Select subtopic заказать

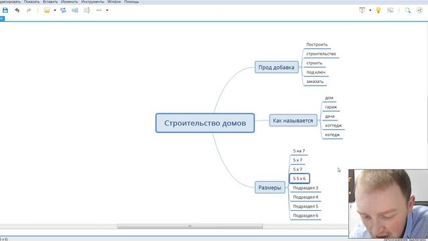[315, 82]
